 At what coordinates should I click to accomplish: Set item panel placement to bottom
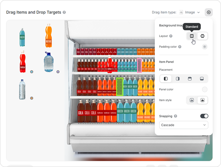[x=202, y=79]
